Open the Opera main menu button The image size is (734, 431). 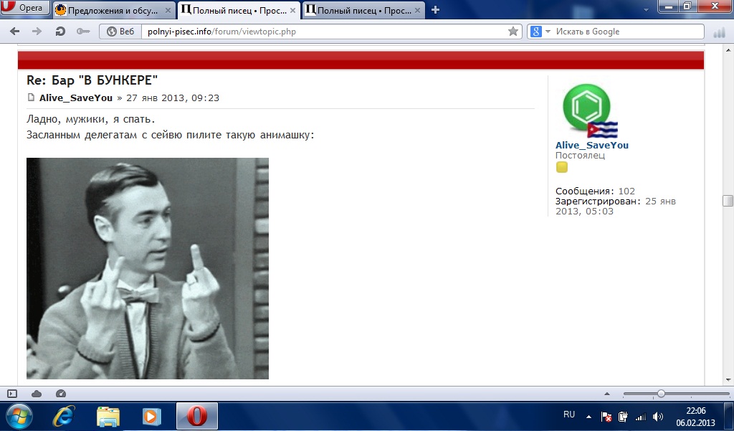pyautogui.click(x=24, y=7)
